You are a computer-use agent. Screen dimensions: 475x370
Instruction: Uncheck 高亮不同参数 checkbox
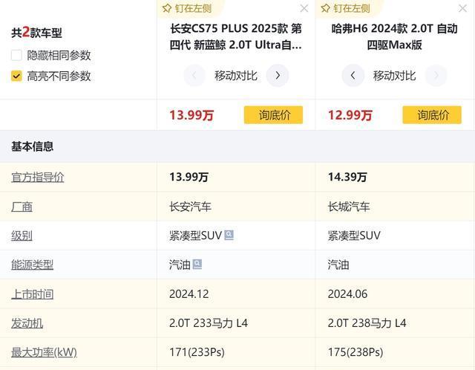16,76
